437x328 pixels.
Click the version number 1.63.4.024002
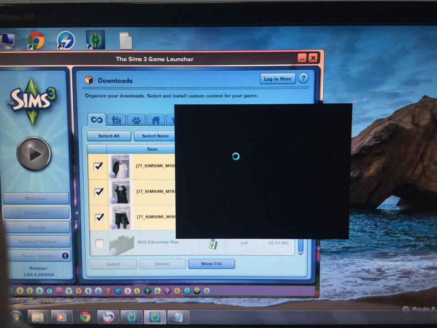click(x=39, y=274)
